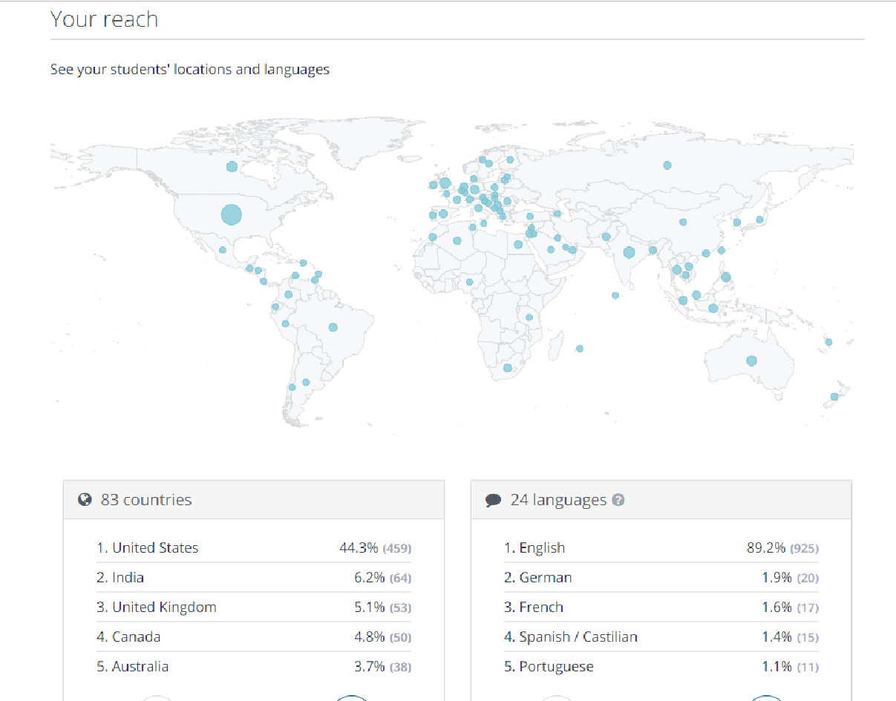
Task: Click the '44.3% (459)' value
Action: tap(375, 548)
